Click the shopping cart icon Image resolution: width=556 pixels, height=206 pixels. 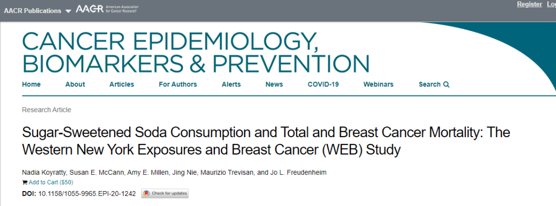click(x=25, y=183)
